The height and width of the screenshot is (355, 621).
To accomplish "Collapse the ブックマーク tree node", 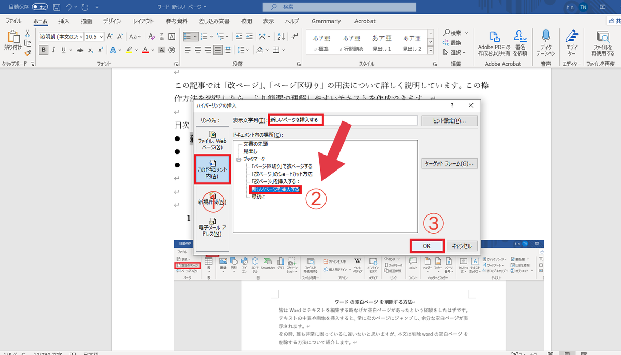I will (x=239, y=160).
